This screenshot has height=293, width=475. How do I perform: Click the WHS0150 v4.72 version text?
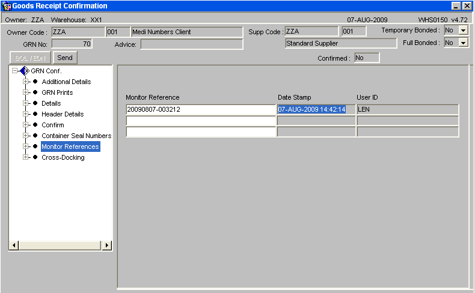tap(443, 20)
